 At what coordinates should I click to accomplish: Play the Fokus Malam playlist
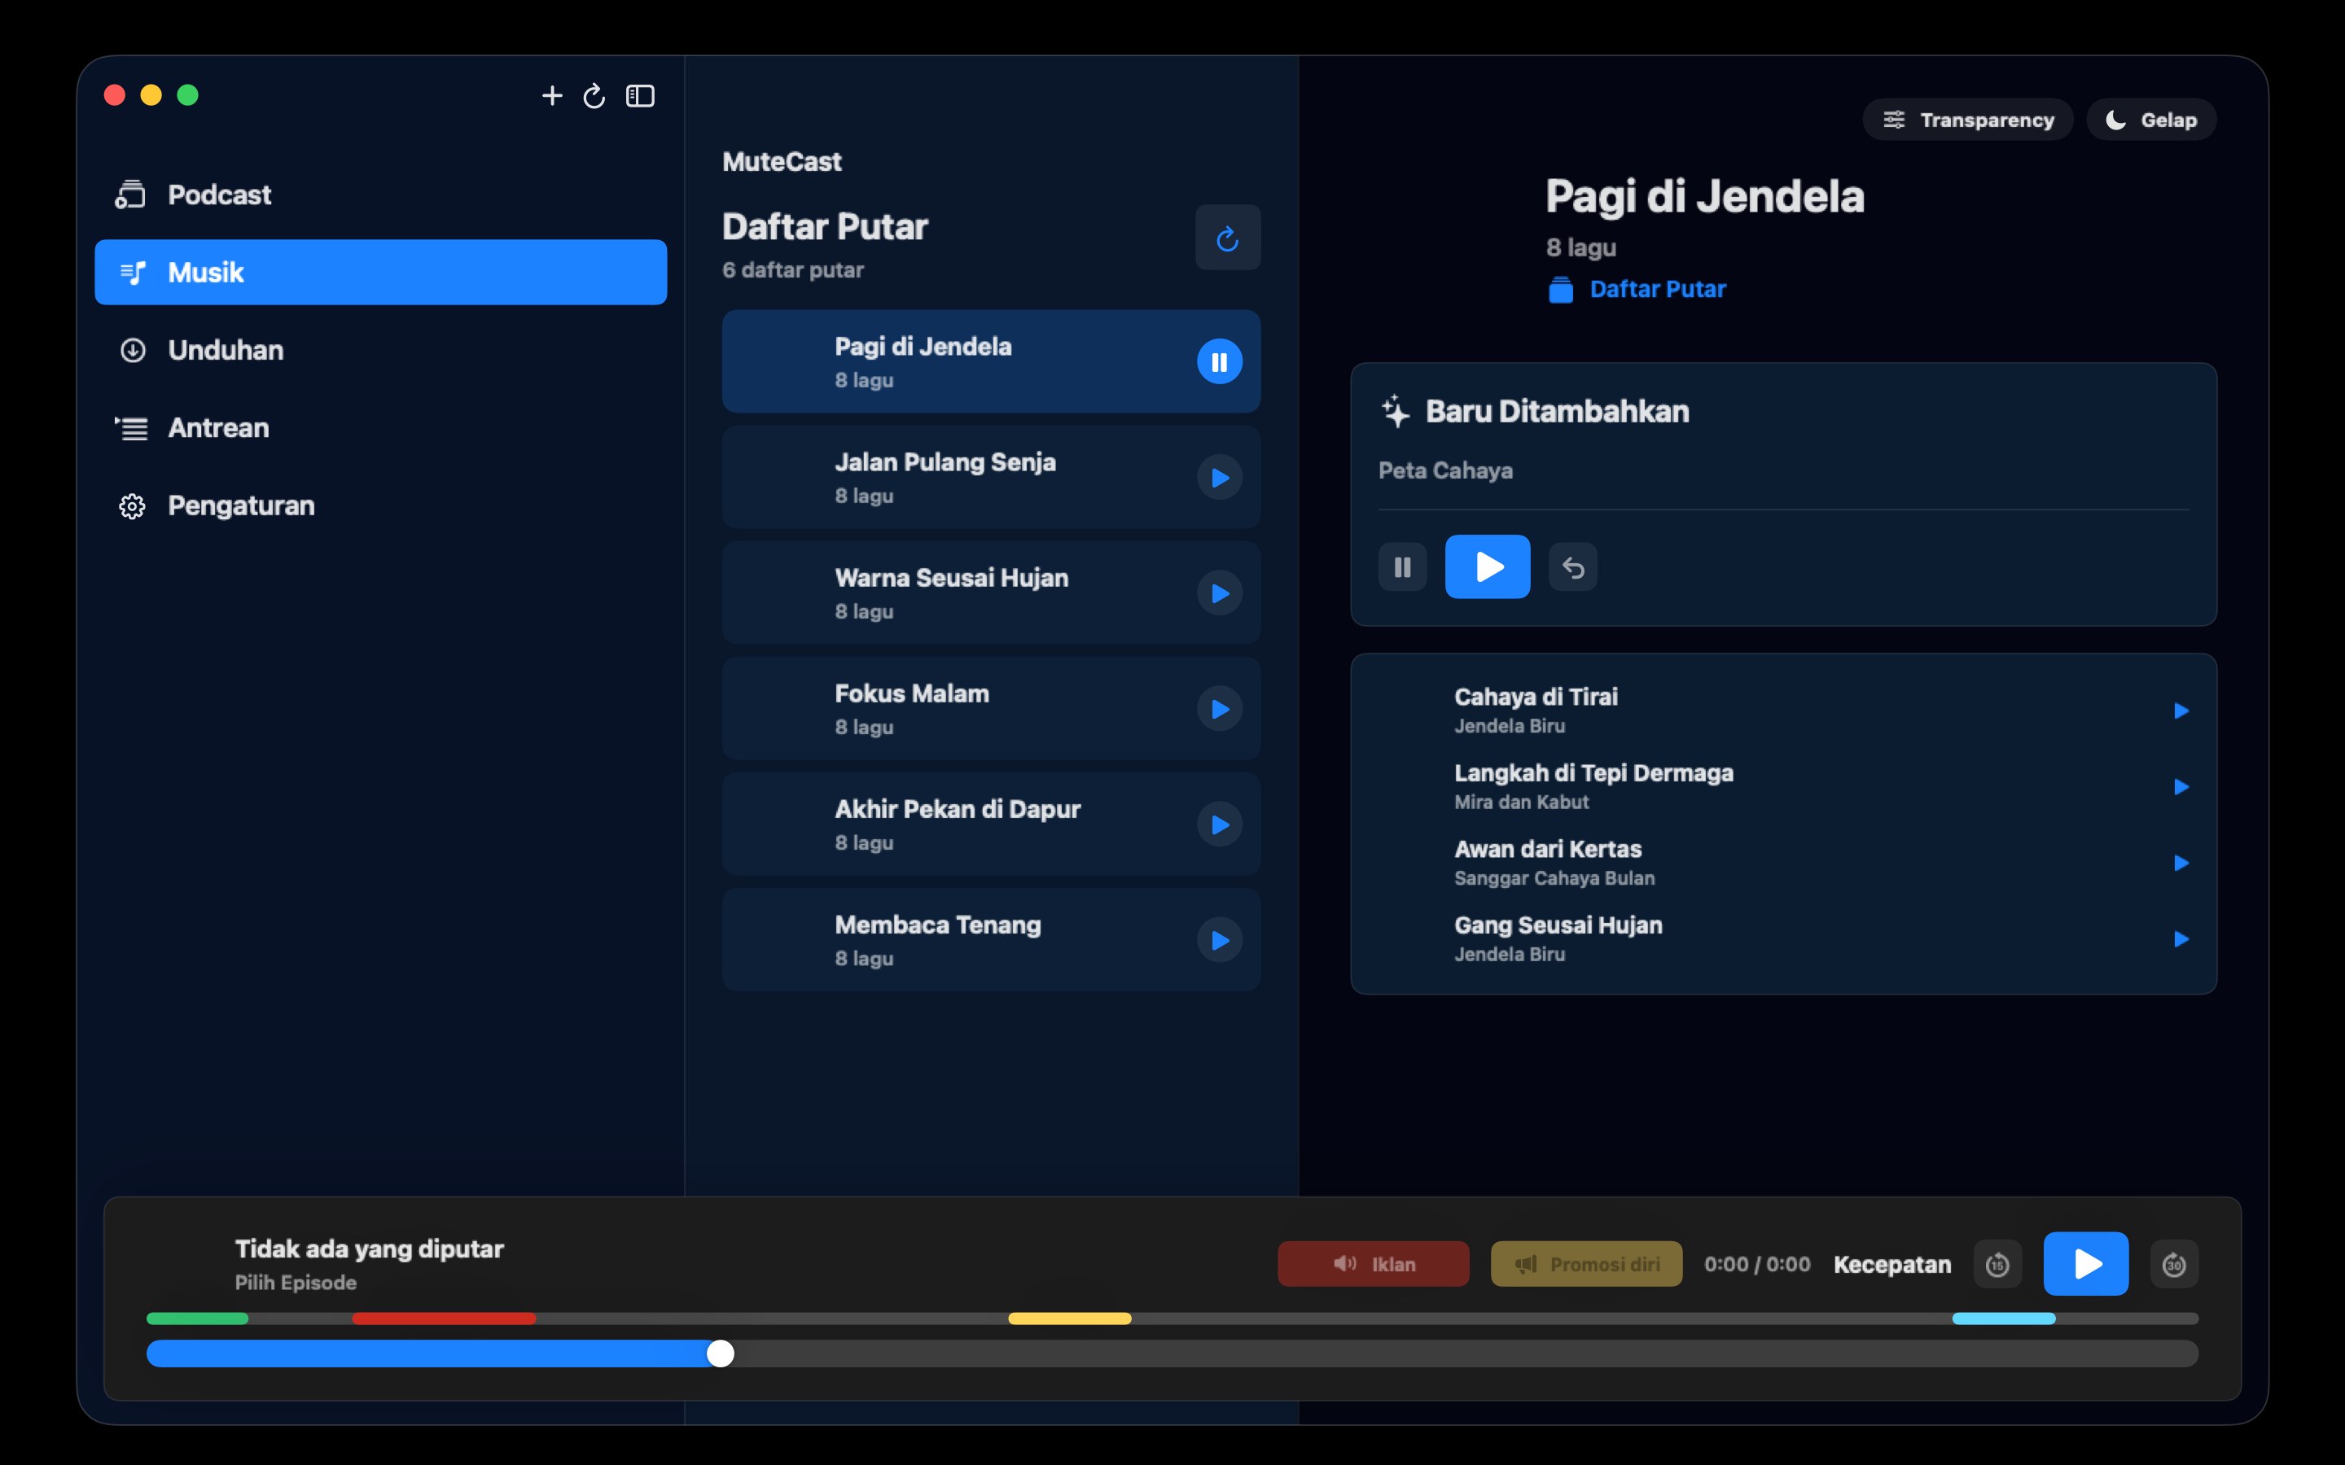click(x=1219, y=709)
